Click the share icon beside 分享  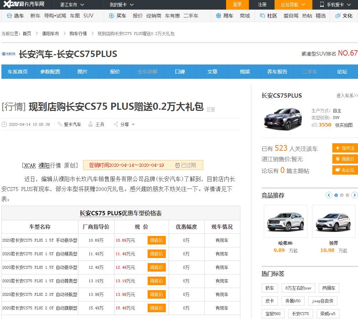pyautogui.click(x=116, y=124)
